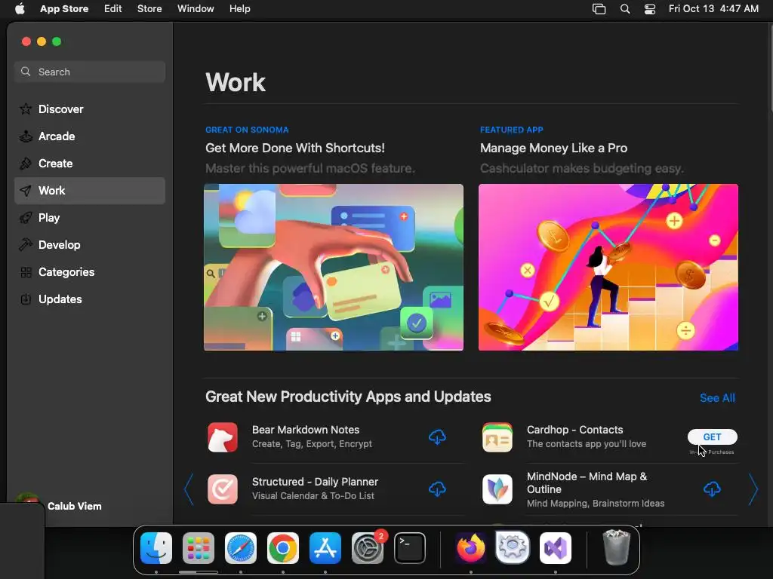This screenshot has height=579, width=773.
Task: Launch Terminal from the Dock
Action: pyautogui.click(x=410, y=548)
